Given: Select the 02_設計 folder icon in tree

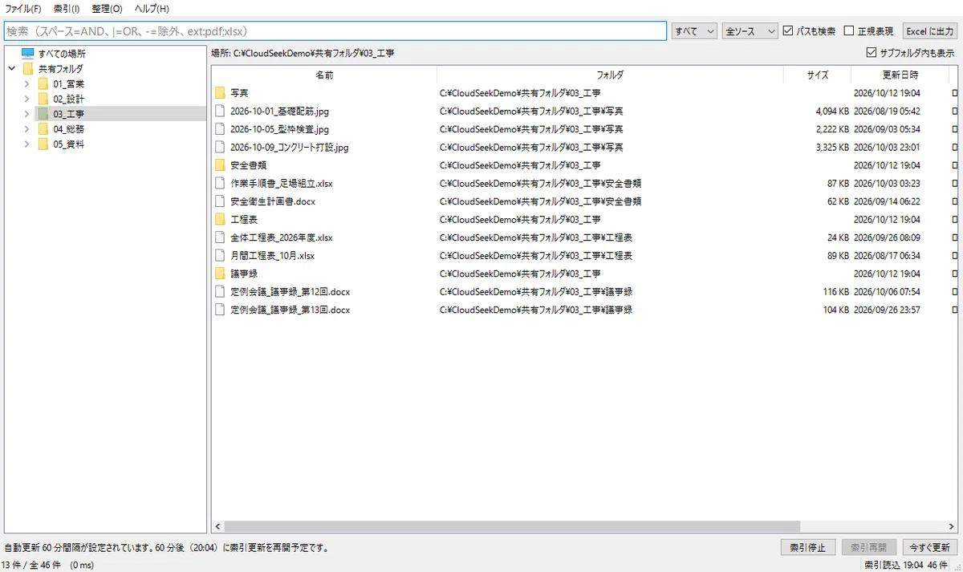Looking at the screenshot, I should [43, 99].
